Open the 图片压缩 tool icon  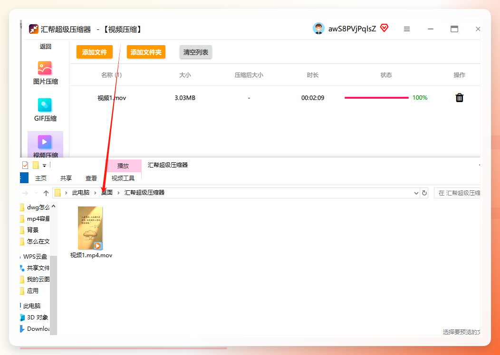45,68
